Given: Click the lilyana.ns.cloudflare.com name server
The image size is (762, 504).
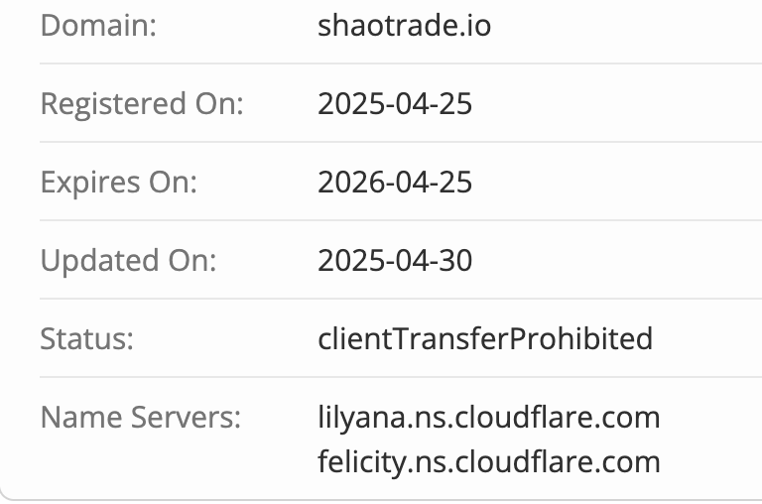Looking at the screenshot, I should [489, 418].
